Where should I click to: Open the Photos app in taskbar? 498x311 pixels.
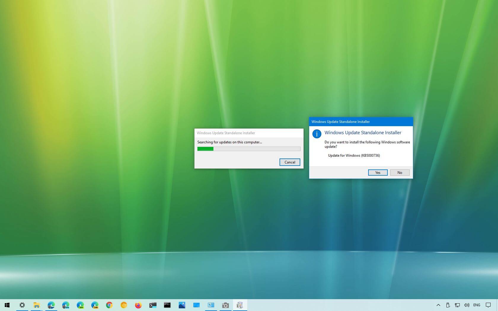[x=182, y=305]
